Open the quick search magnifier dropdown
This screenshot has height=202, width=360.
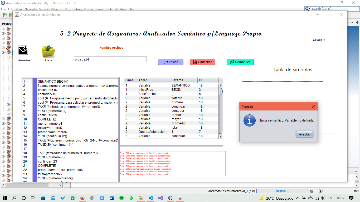308,9
